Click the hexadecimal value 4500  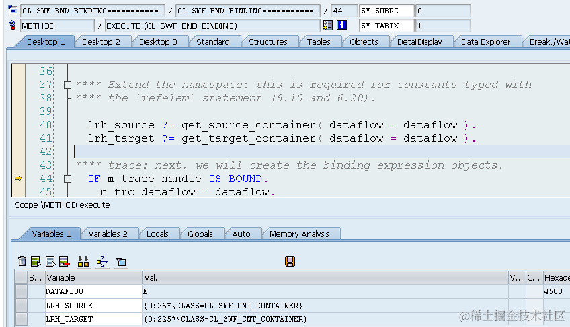click(x=553, y=291)
